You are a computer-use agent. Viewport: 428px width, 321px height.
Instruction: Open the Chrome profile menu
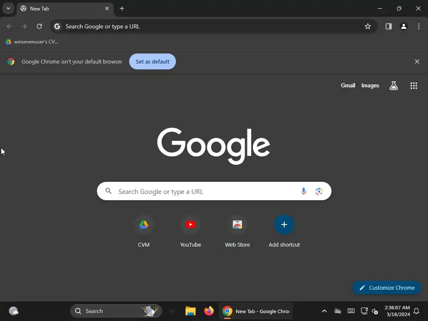click(x=403, y=26)
